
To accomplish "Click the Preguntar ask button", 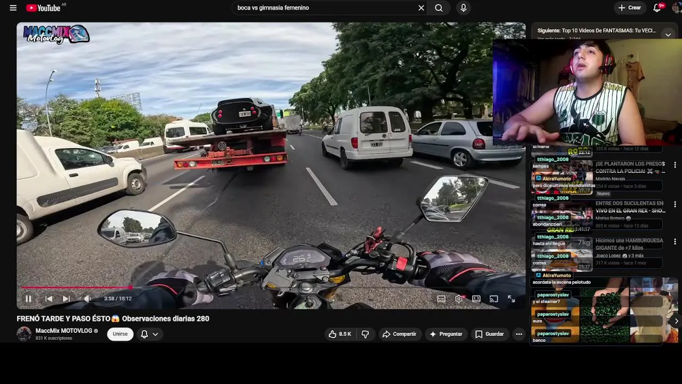I will pyautogui.click(x=446, y=334).
